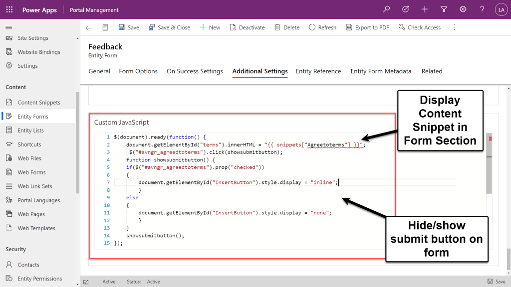Go back using the left arrow icon
Screen dimensions: 511x287
tap(88, 28)
